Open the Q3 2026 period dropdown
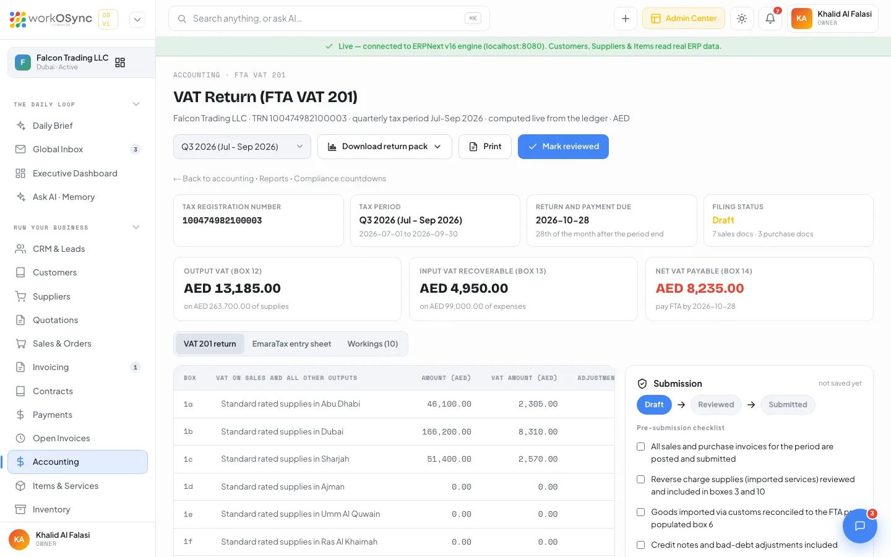 242,147
